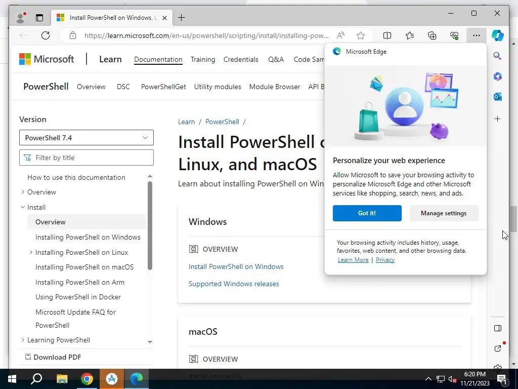The width and height of the screenshot is (518, 389).
Task: Show hidden tray icons chevron
Action: coord(428,379)
